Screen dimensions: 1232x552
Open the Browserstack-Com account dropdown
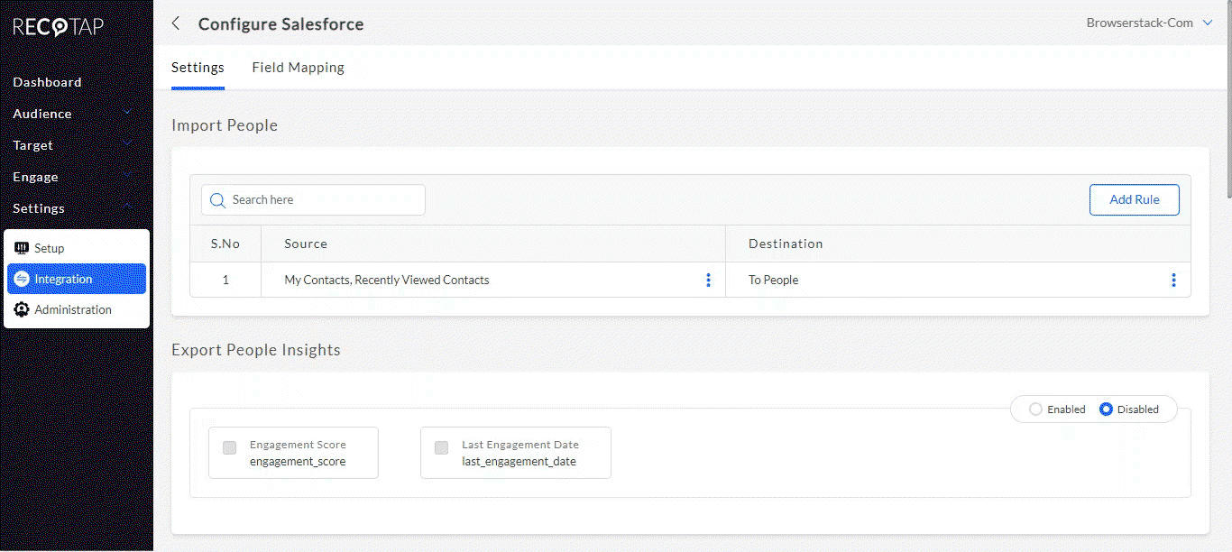point(1150,23)
